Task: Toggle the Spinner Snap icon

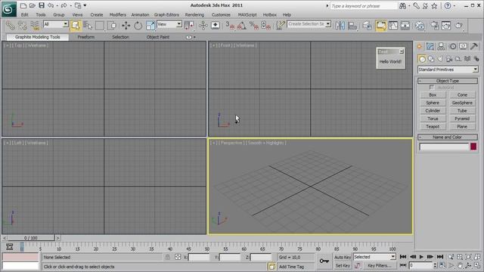Action: (x=266, y=25)
